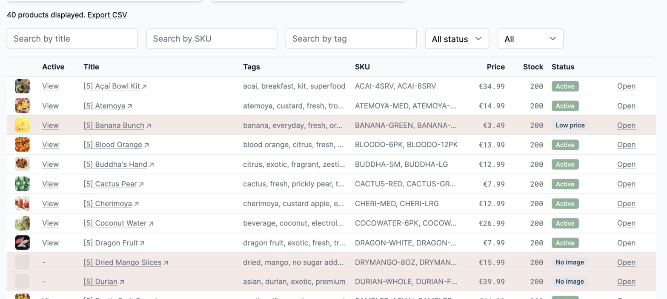667x299 pixels.
Task: Click the No image badge on Durian
Action: tap(570, 282)
